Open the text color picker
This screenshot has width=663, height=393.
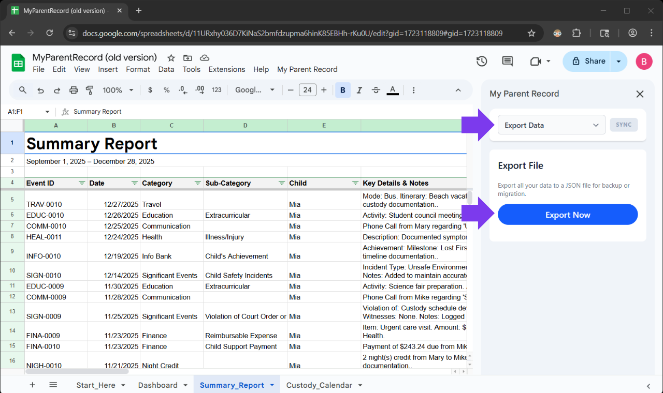pyautogui.click(x=393, y=90)
